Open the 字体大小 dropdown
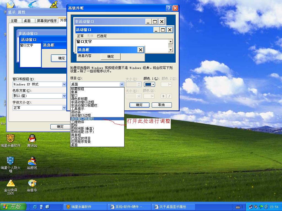The image size is (282, 211). [64, 108]
